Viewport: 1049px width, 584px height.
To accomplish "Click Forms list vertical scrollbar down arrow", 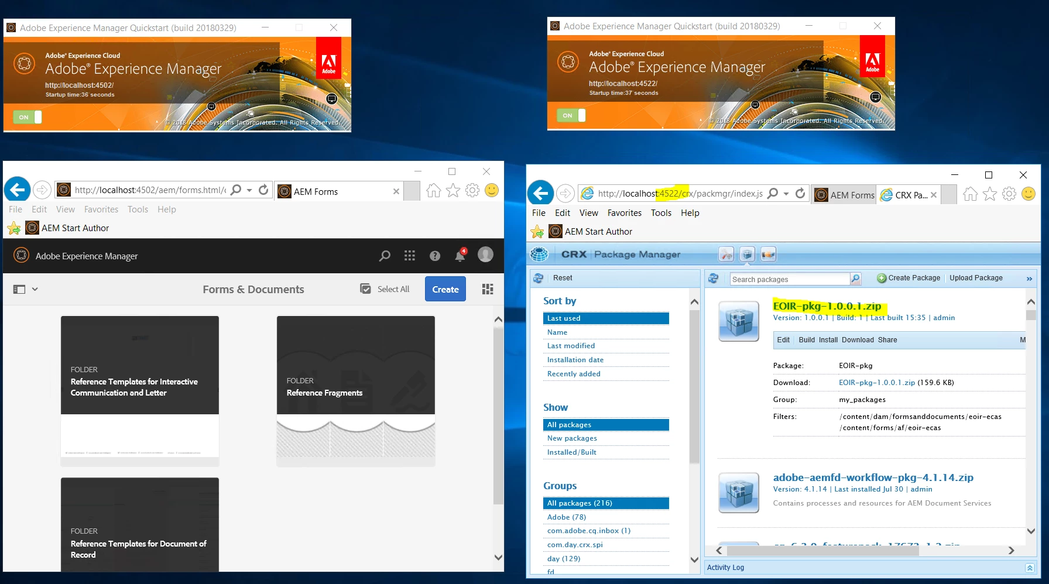I will [x=498, y=558].
